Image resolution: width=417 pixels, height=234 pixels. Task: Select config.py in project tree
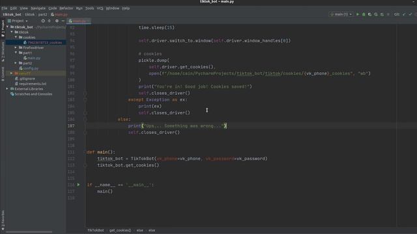29,68
